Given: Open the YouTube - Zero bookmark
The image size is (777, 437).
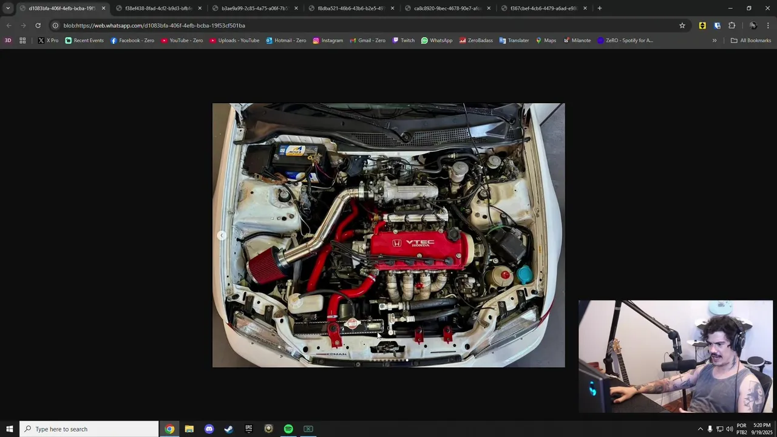Looking at the screenshot, I should 182,41.
